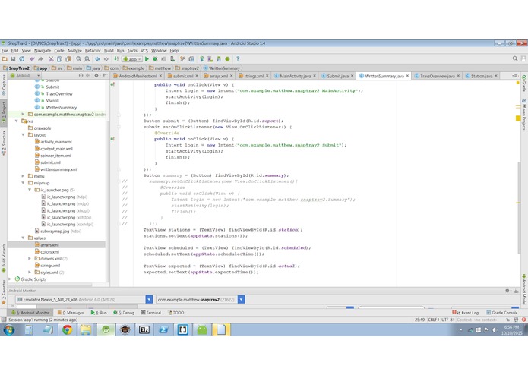Open the Messages tool window
Viewport: 528px width, 375px height.
pos(71,313)
